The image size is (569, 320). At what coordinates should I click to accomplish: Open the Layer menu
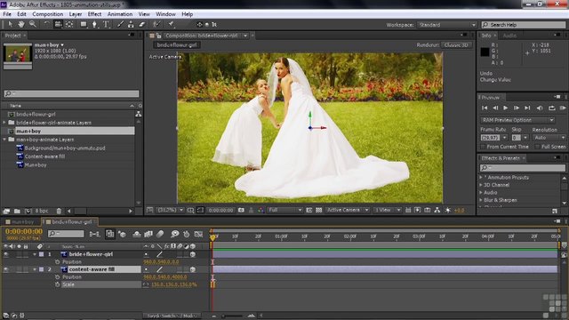(x=76, y=14)
